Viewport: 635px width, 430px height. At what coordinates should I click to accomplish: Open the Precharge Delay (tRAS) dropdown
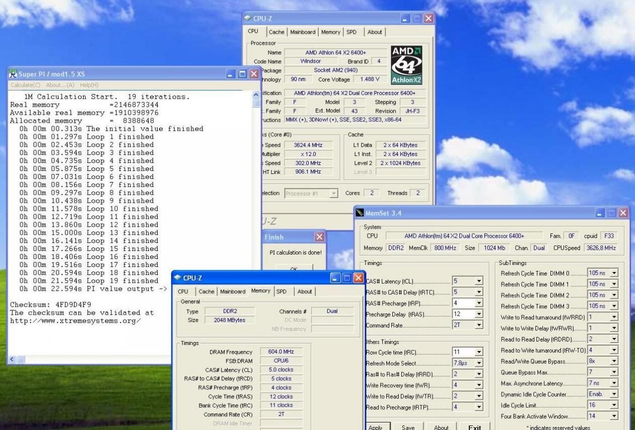click(x=479, y=315)
